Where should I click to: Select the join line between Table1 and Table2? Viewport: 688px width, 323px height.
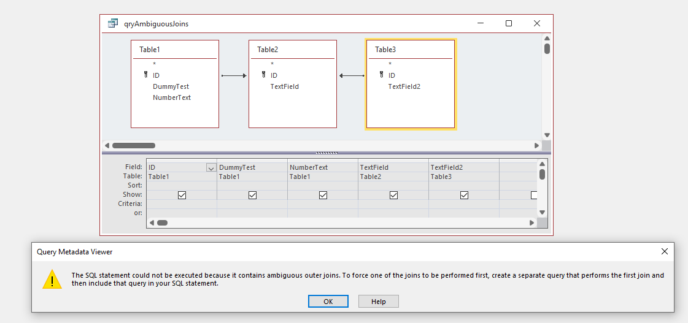(234, 76)
